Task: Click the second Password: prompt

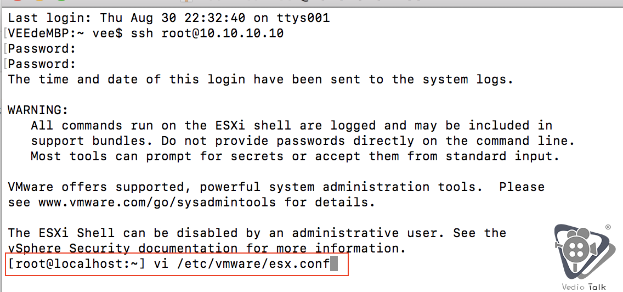Action: click(42, 64)
